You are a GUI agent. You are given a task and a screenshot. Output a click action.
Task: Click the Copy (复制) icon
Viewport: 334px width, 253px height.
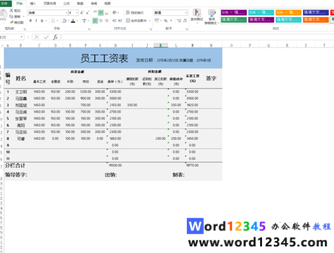point(11,16)
